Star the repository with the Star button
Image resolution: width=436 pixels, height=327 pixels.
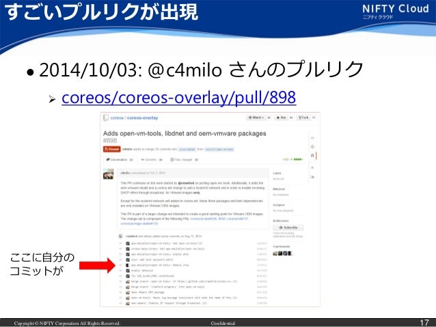[x=282, y=117]
